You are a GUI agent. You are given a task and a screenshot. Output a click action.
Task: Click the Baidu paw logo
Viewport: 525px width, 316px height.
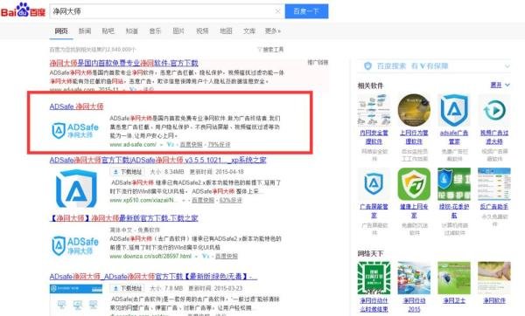[23, 10]
